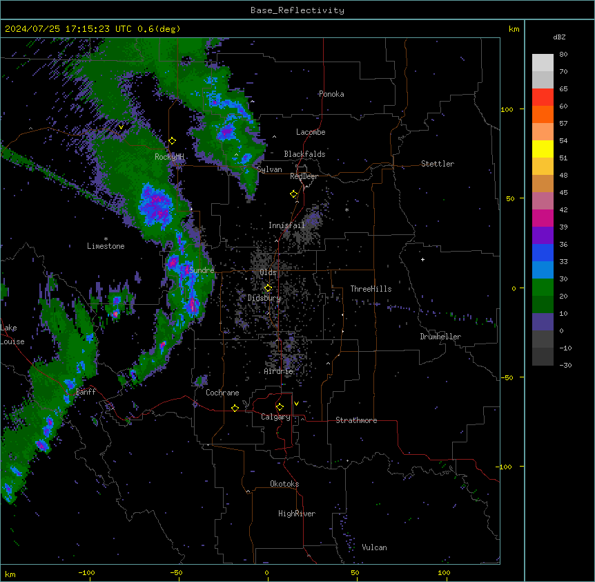The width and height of the screenshot is (595, 582).
Task: Click the Banff label
Action: 86,392
